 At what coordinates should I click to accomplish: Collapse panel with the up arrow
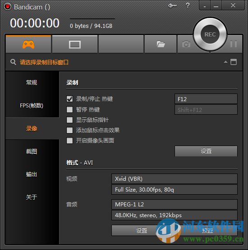225,62
